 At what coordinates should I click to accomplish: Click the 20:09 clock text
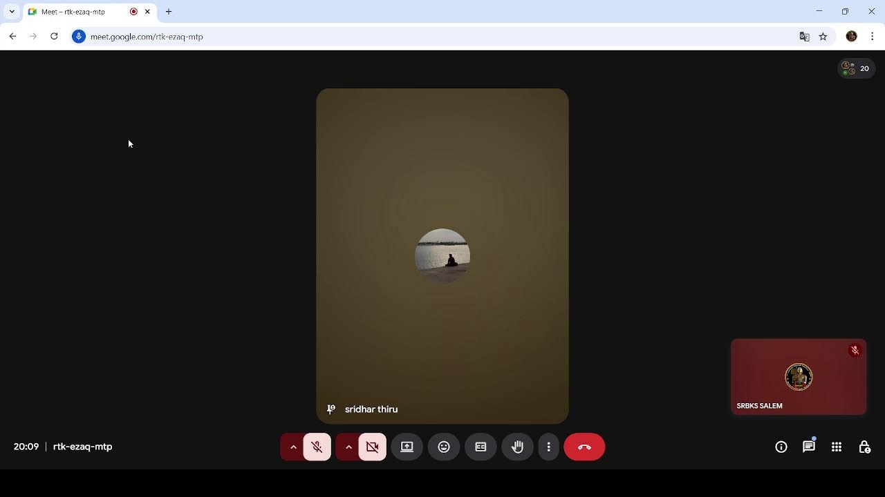point(26,447)
